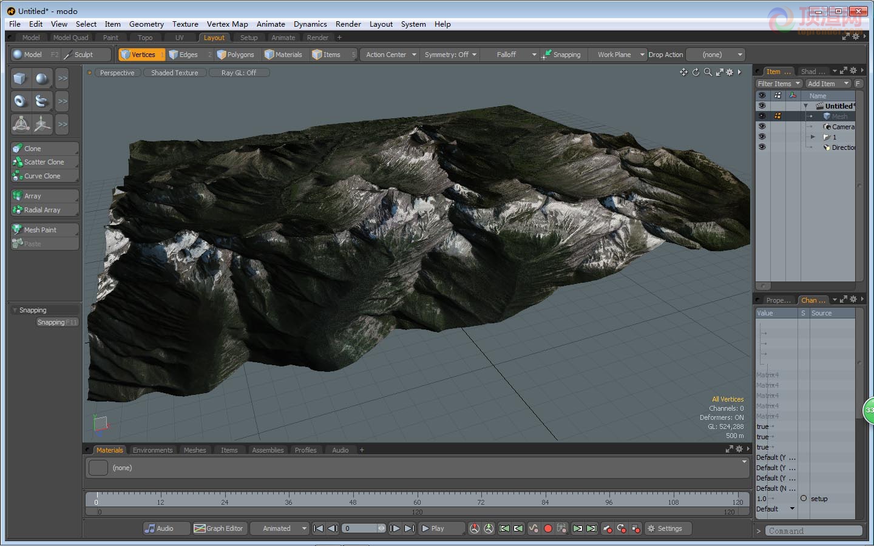Click the (none) material preview swatch
874x546 pixels.
[x=98, y=468]
